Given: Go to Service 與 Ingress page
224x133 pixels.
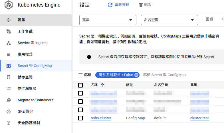Looking at the screenshot, I should 36,43.
